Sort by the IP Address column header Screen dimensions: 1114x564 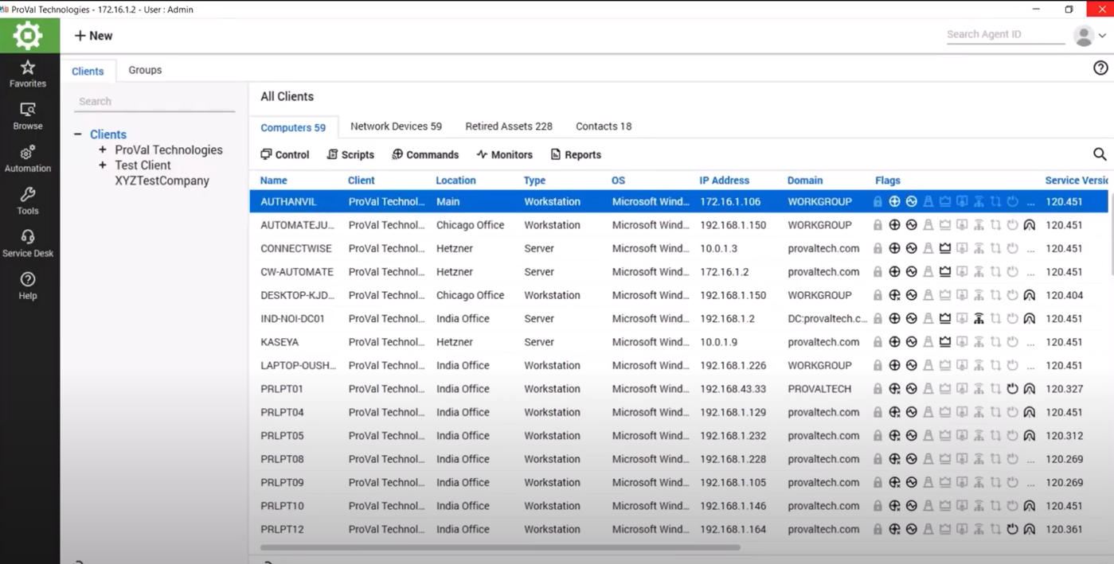tap(724, 181)
